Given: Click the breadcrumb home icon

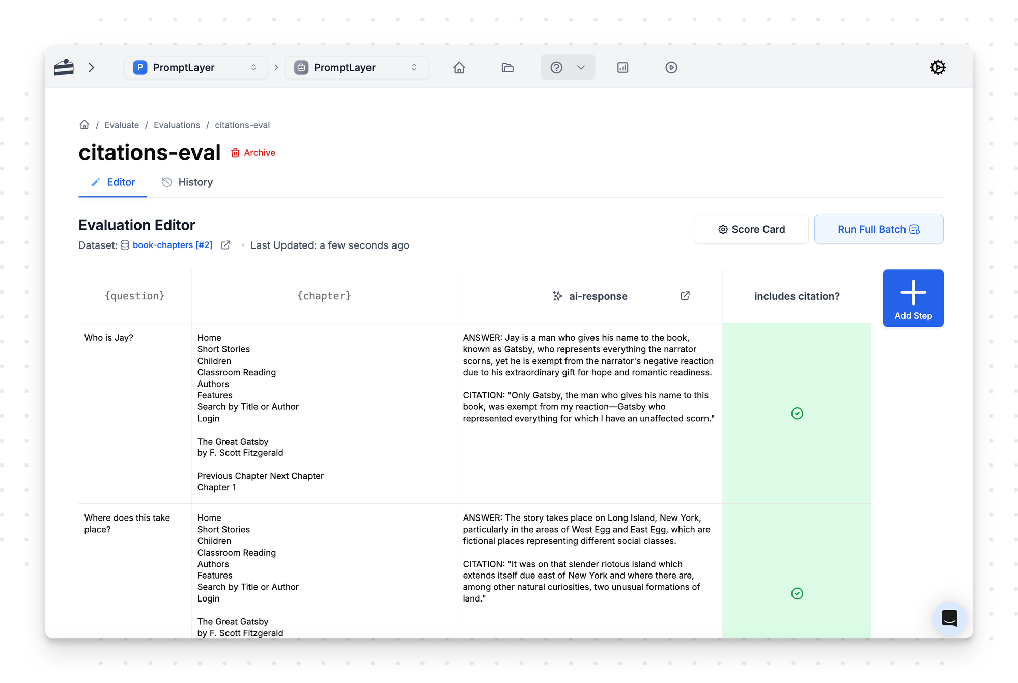Looking at the screenshot, I should (84, 125).
